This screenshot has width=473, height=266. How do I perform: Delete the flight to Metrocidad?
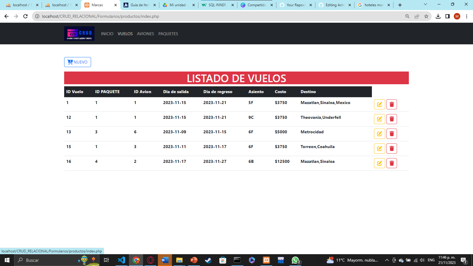click(x=392, y=134)
